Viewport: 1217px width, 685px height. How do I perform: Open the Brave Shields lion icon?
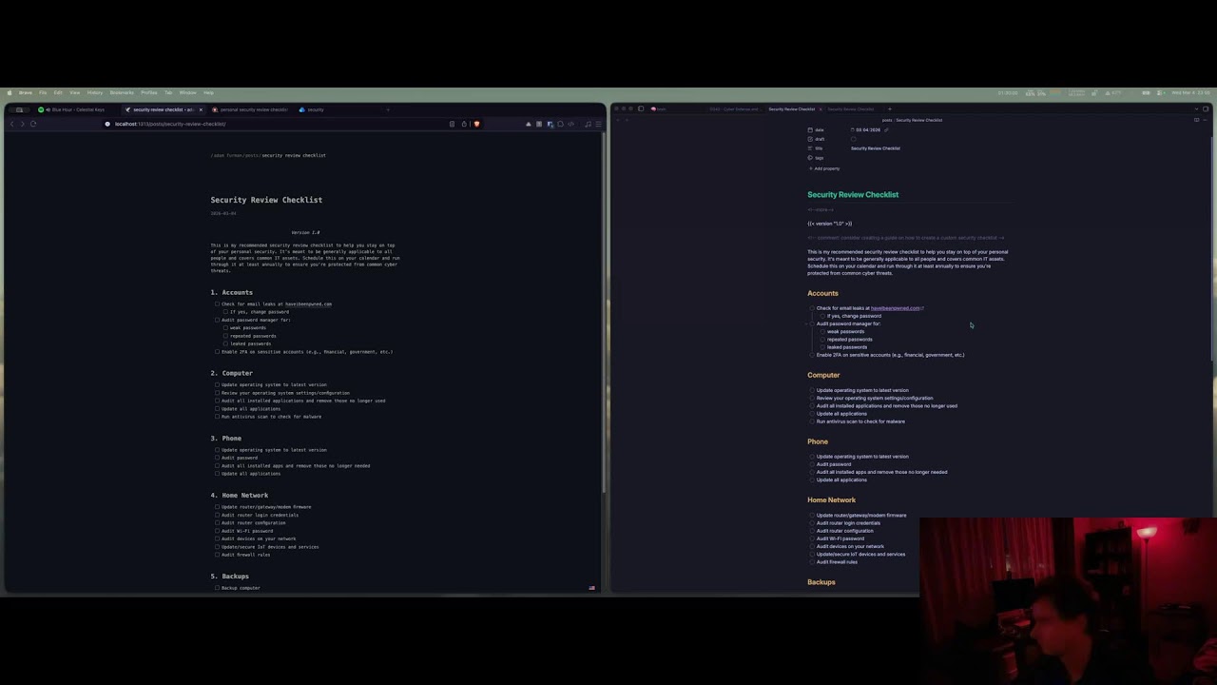pos(476,124)
